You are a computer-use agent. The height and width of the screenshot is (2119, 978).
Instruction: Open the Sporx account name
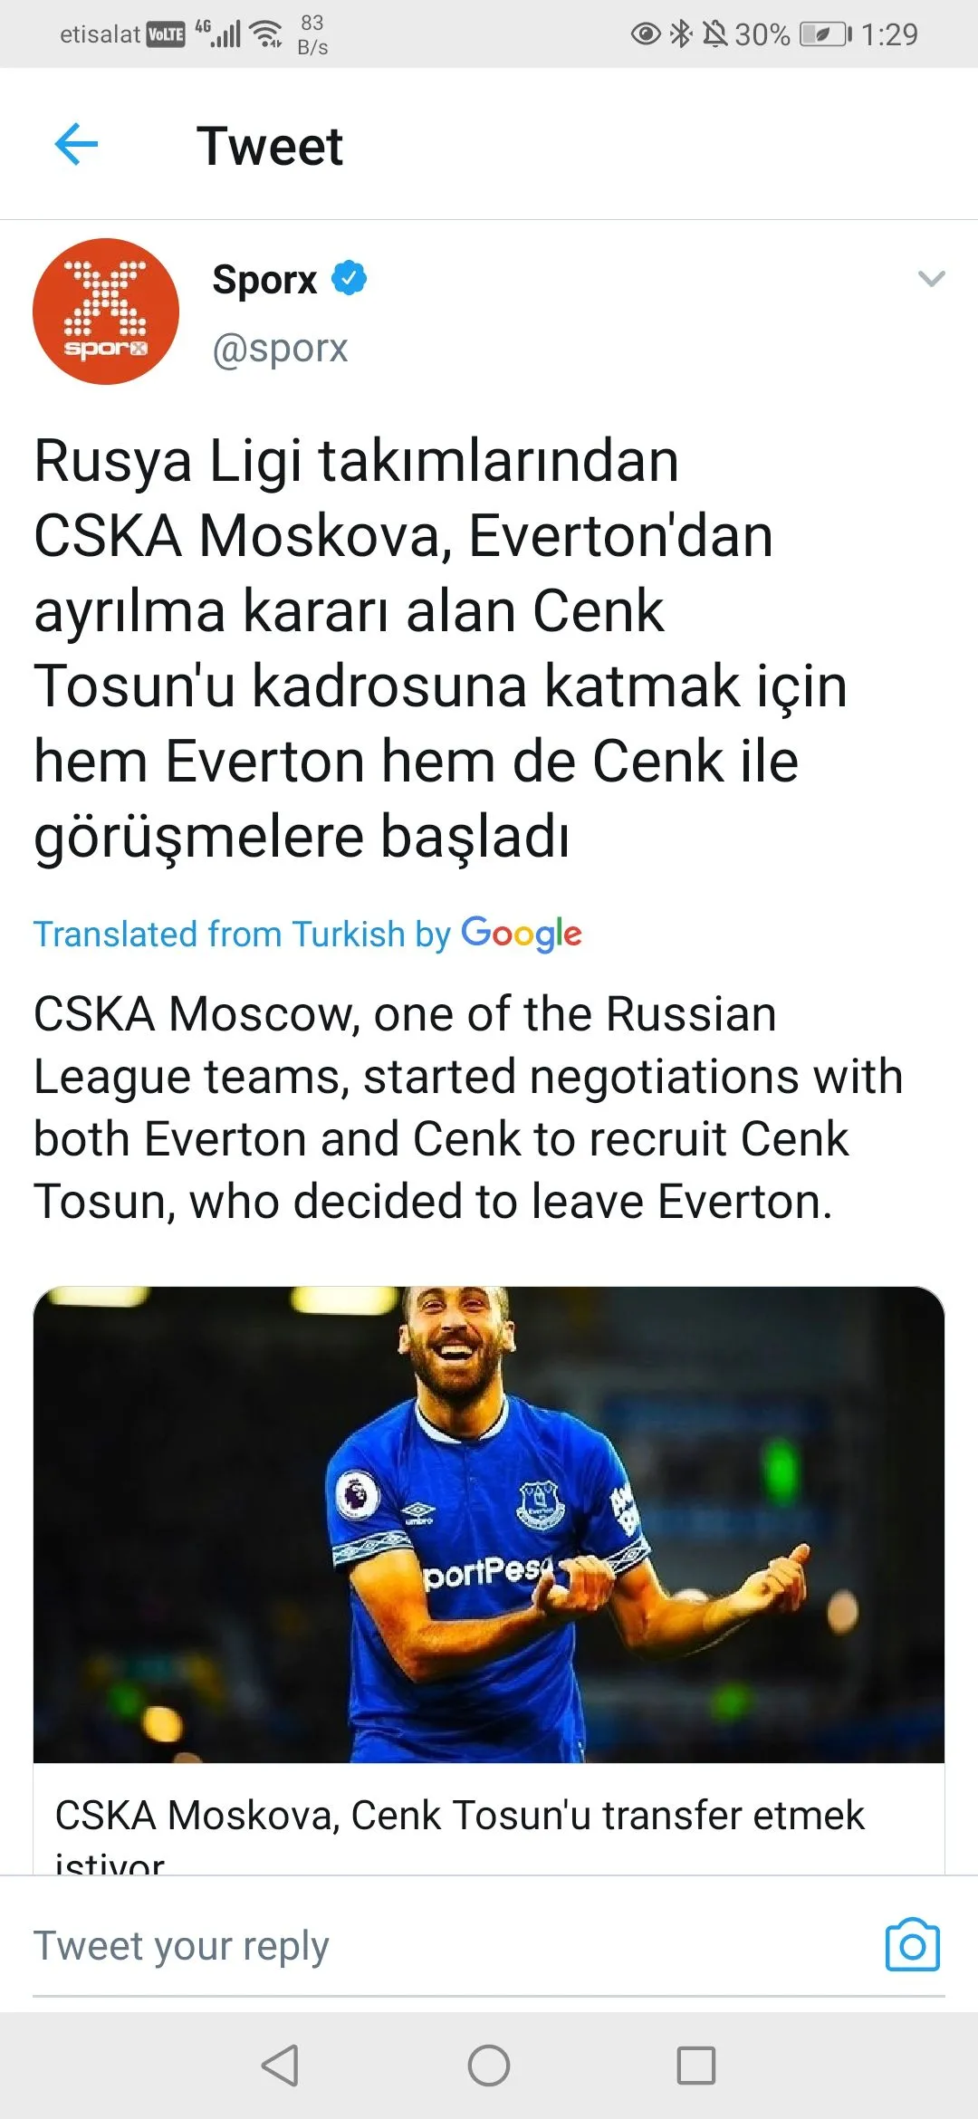(264, 279)
